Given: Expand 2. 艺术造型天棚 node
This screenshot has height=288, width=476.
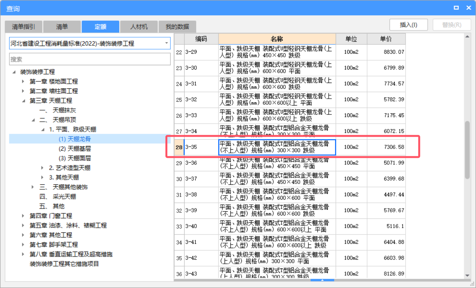Looking at the screenshot, I should [43, 168].
